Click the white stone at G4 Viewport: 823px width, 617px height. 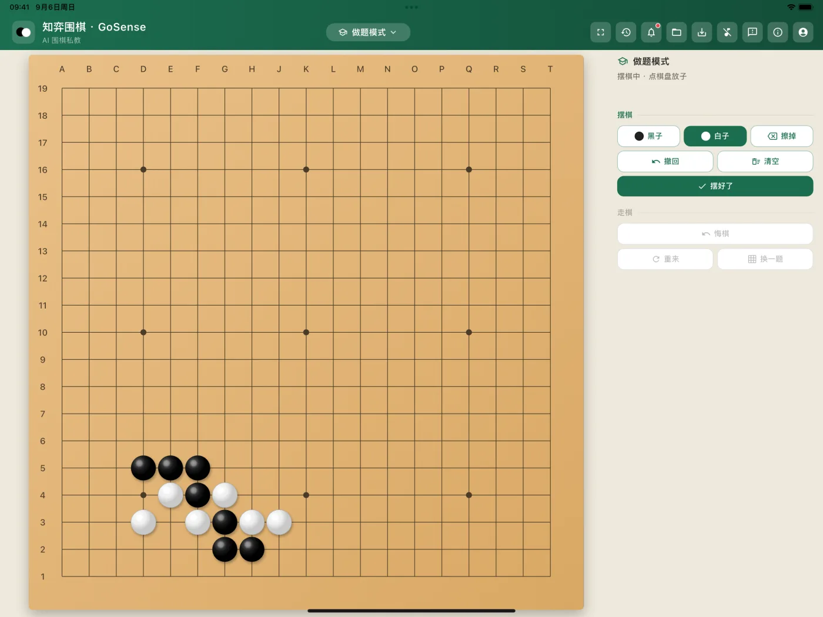pyautogui.click(x=225, y=495)
